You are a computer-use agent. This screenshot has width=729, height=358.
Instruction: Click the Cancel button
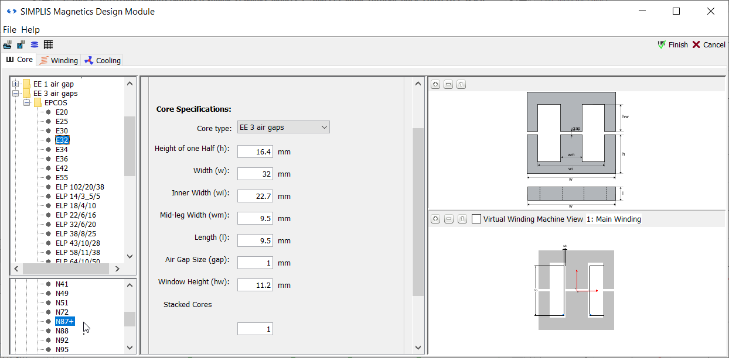(708, 45)
